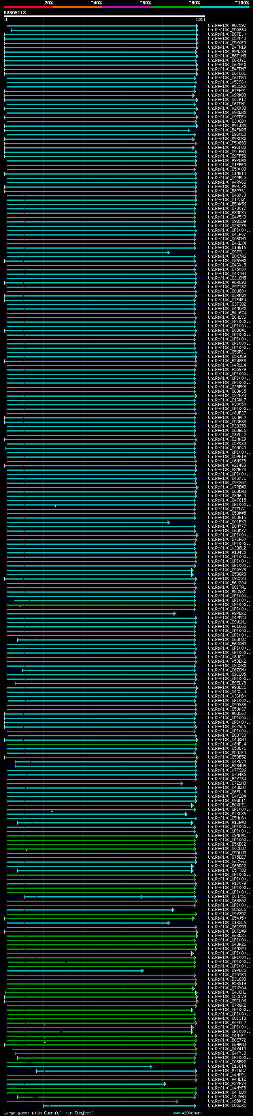Select hit label UniRef100_B6KNS5
This screenshot has width=253, height=1116.
click(x=227, y=935)
